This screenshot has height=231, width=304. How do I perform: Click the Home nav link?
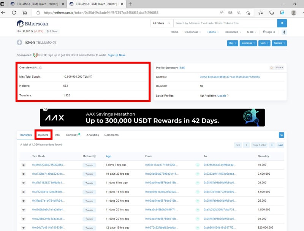[174, 32]
